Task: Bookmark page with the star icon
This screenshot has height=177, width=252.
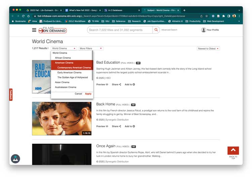Action: pyautogui.click(x=207, y=16)
